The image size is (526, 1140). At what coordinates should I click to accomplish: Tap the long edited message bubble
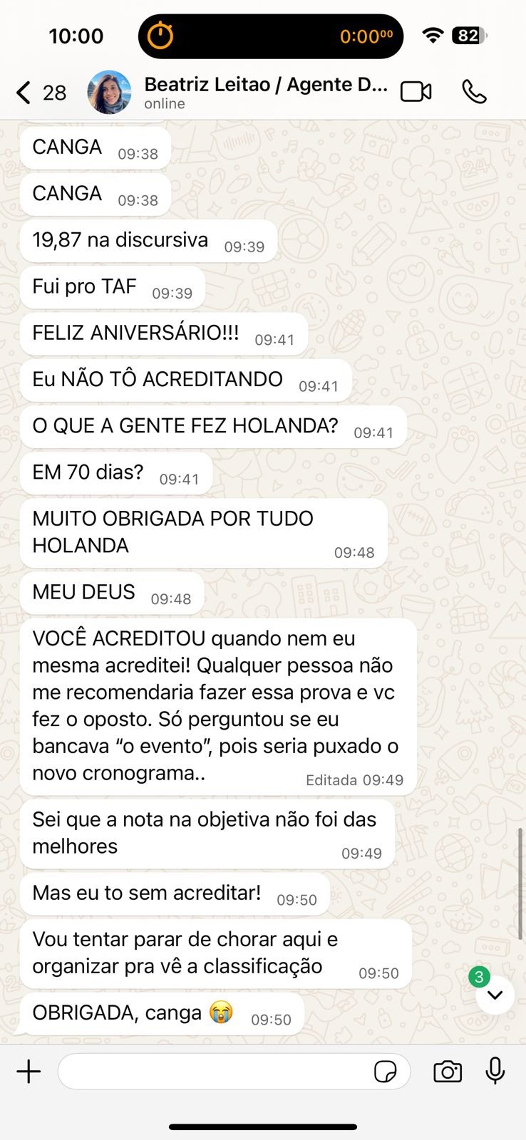(218, 707)
